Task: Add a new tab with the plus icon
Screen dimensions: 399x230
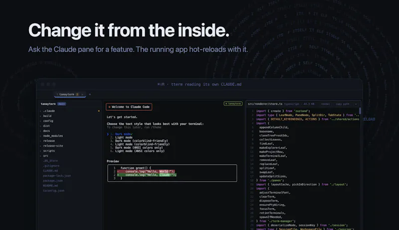Action: 90,94
